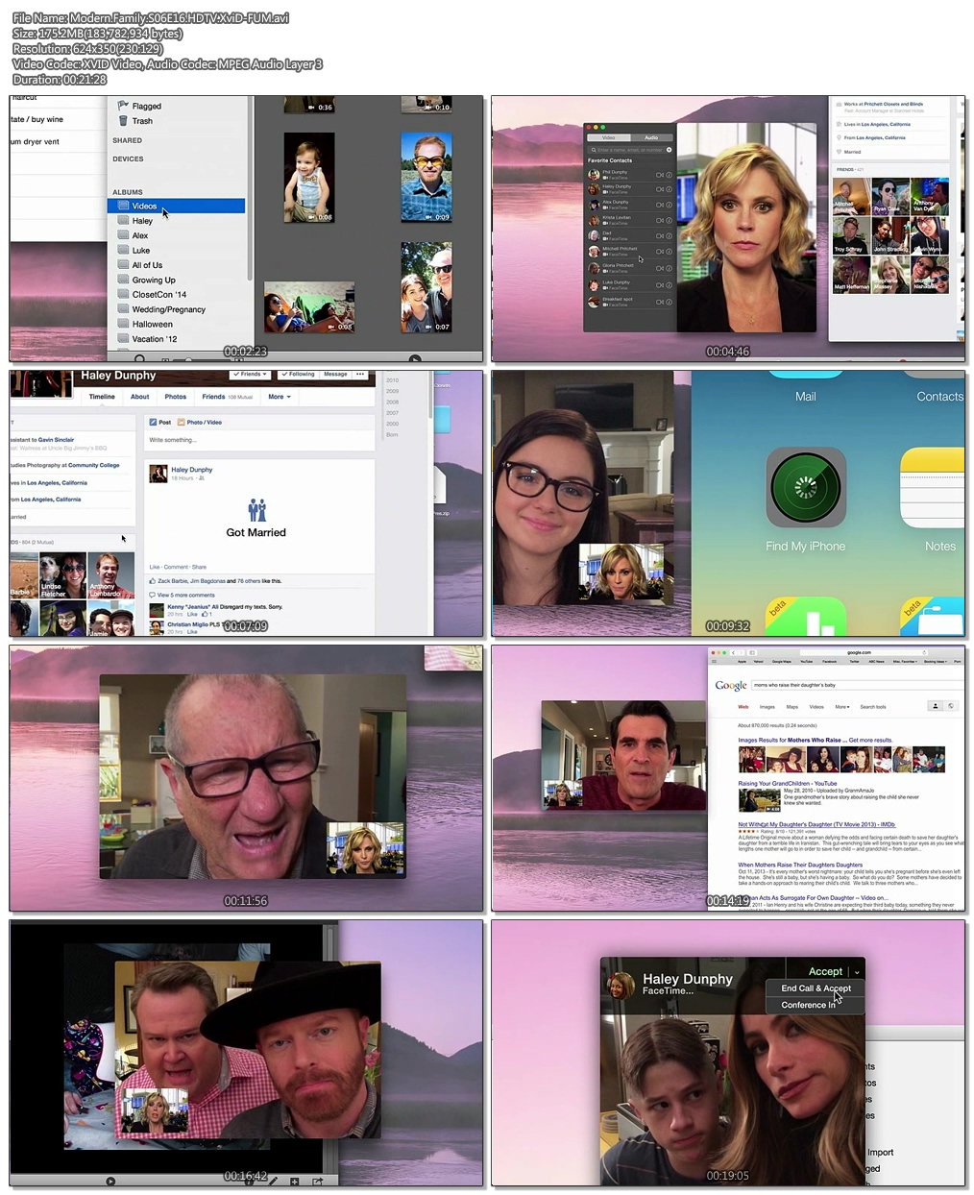The height and width of the screenshot is (1195, 974).
Task: Open the yellow Notes app icon
Action: pyautogui.click(x=933, y=488)
